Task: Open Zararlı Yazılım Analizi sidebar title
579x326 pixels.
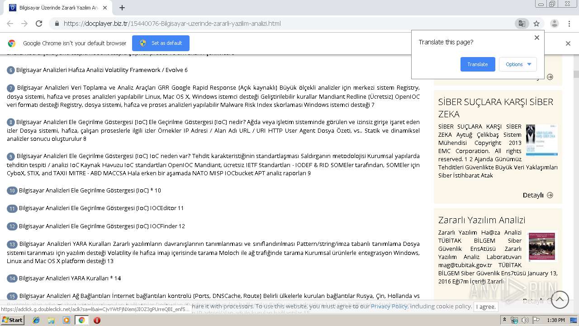Action: click(482, 220)
